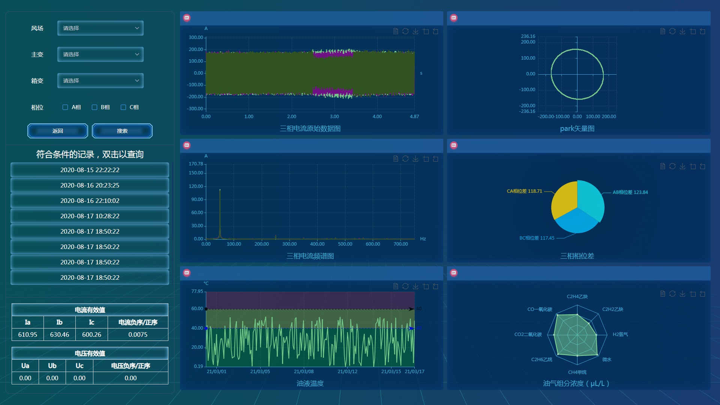This screenshot has width=720, height=405.
Task: Click the 返回 button
Action: coord(58,131)
